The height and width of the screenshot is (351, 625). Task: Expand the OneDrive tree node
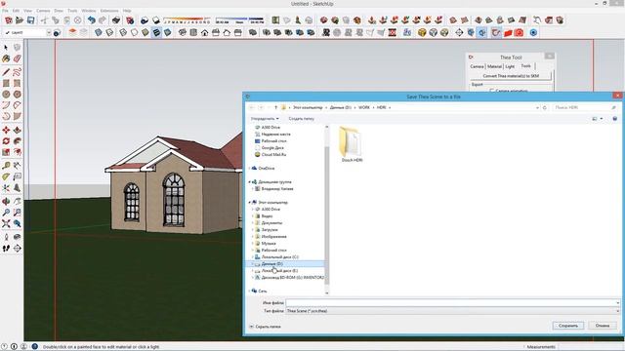coord(250,169)
